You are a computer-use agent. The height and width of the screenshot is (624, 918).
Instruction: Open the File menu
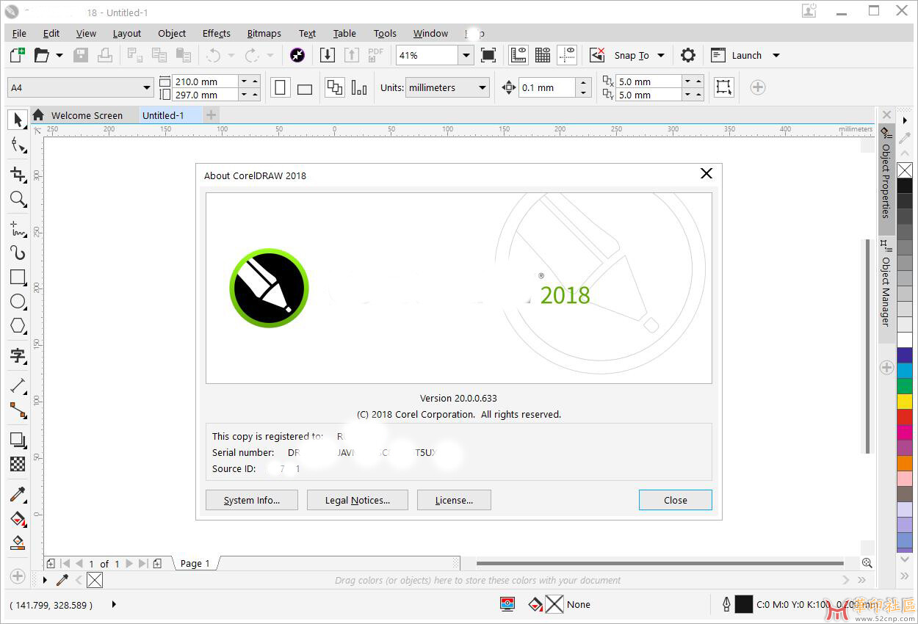click(x=19, y=33)
